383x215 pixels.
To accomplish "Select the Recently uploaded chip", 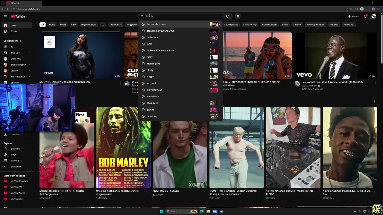I will pyautogui.click(x=315, y=25).
